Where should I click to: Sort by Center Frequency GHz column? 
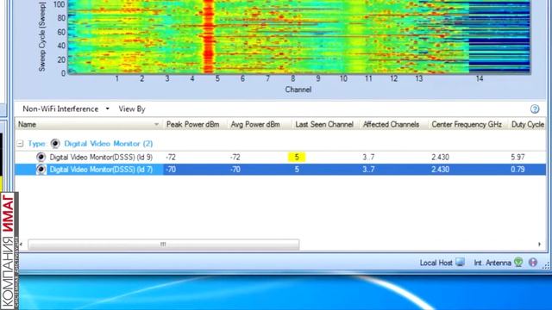click(x=467, y=124)
